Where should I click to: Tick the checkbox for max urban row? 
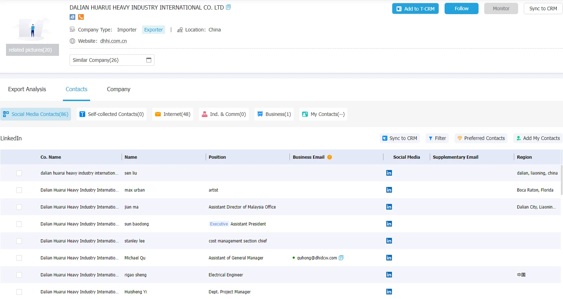(19, 190)
